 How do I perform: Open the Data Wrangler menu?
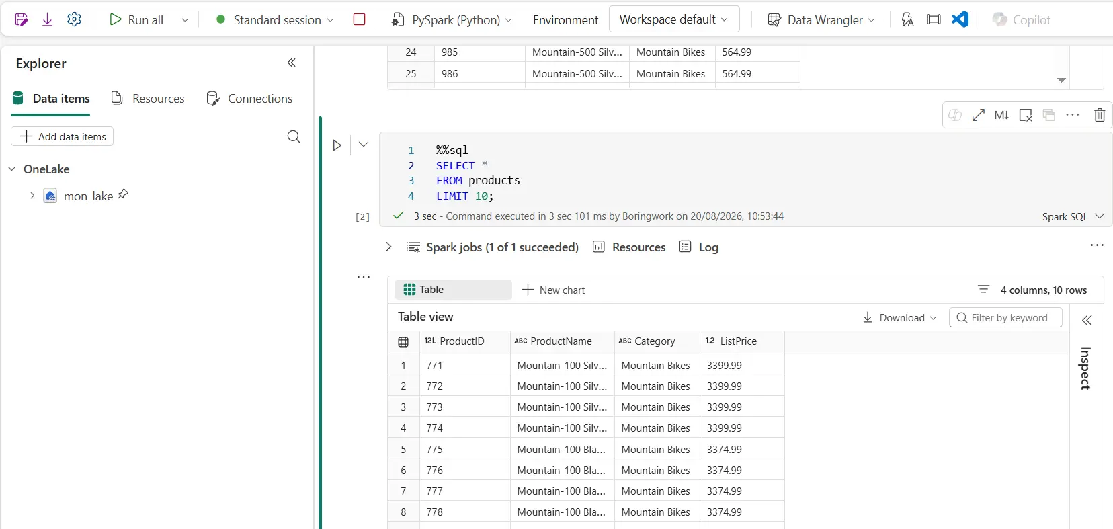pos(821,19)
